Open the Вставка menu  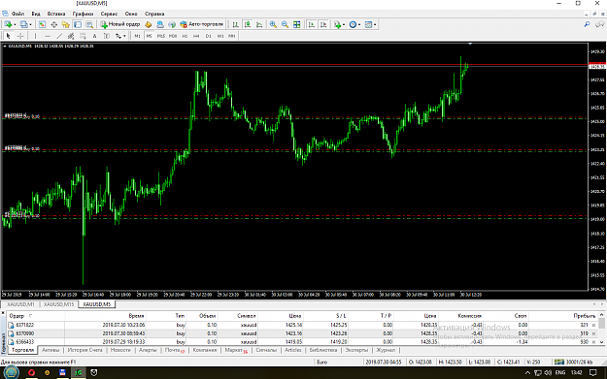pyautogui.click(x=56, y=14)
